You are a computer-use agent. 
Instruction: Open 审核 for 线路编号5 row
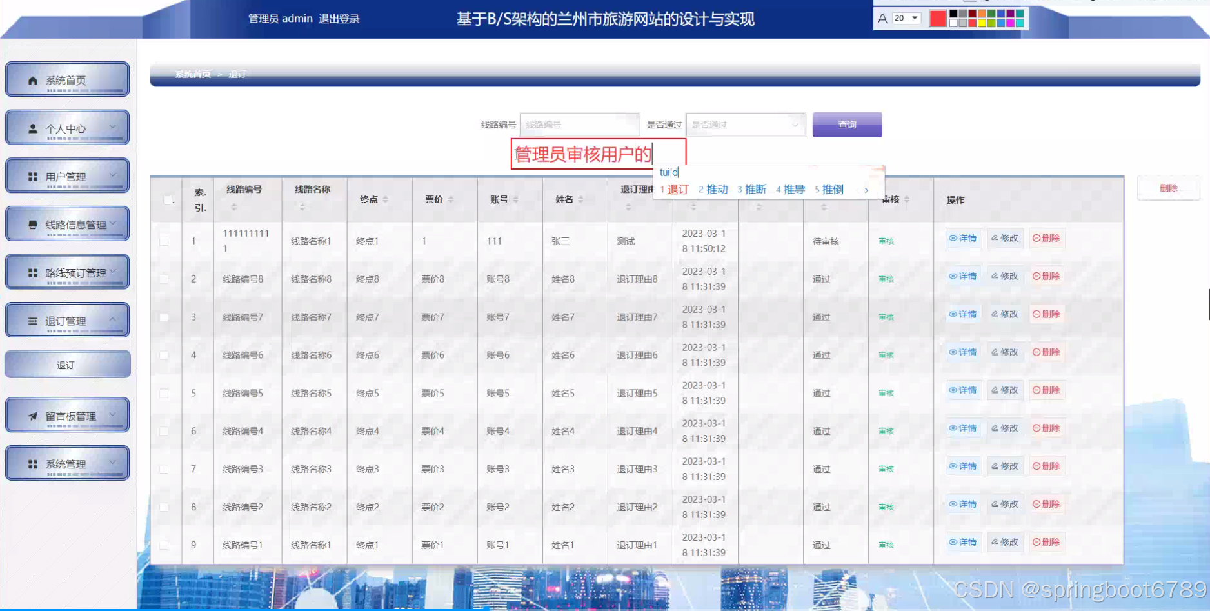(x=886, y=393)
